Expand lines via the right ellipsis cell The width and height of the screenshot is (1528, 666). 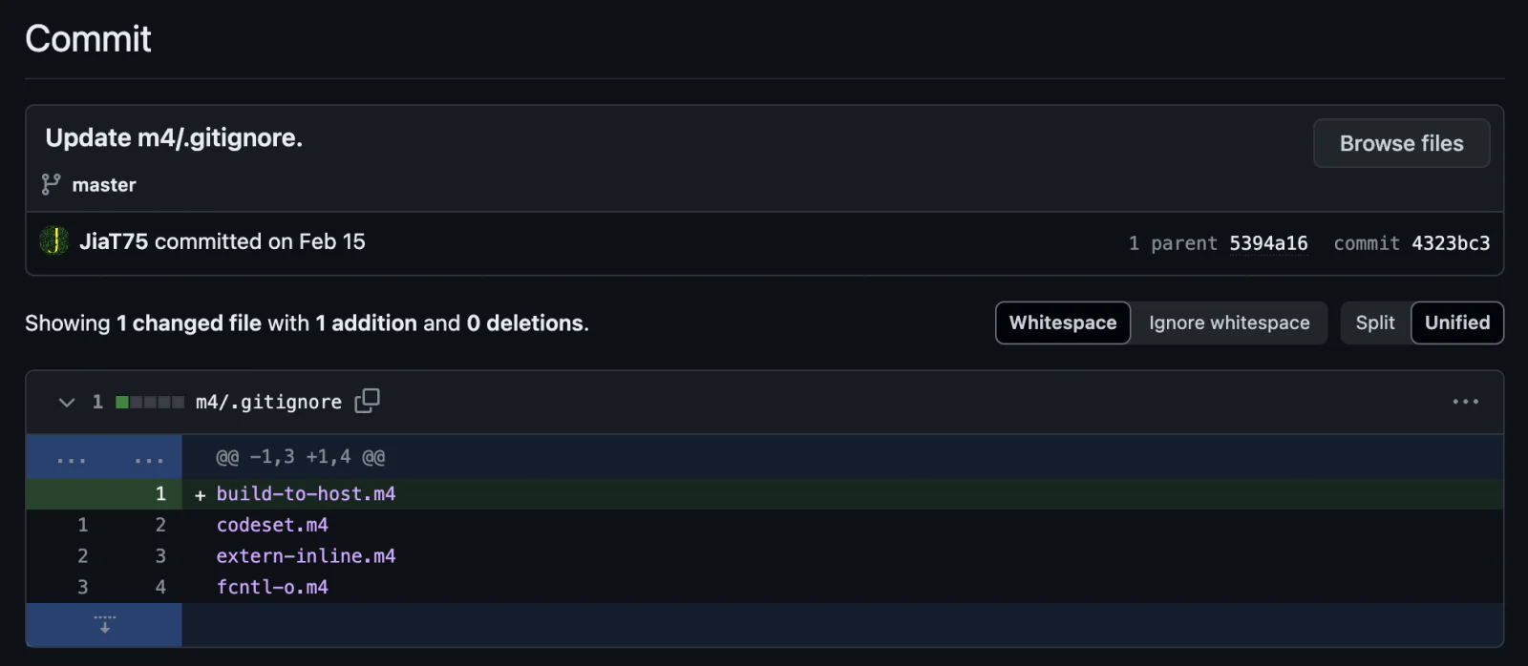tap(148, 457)
